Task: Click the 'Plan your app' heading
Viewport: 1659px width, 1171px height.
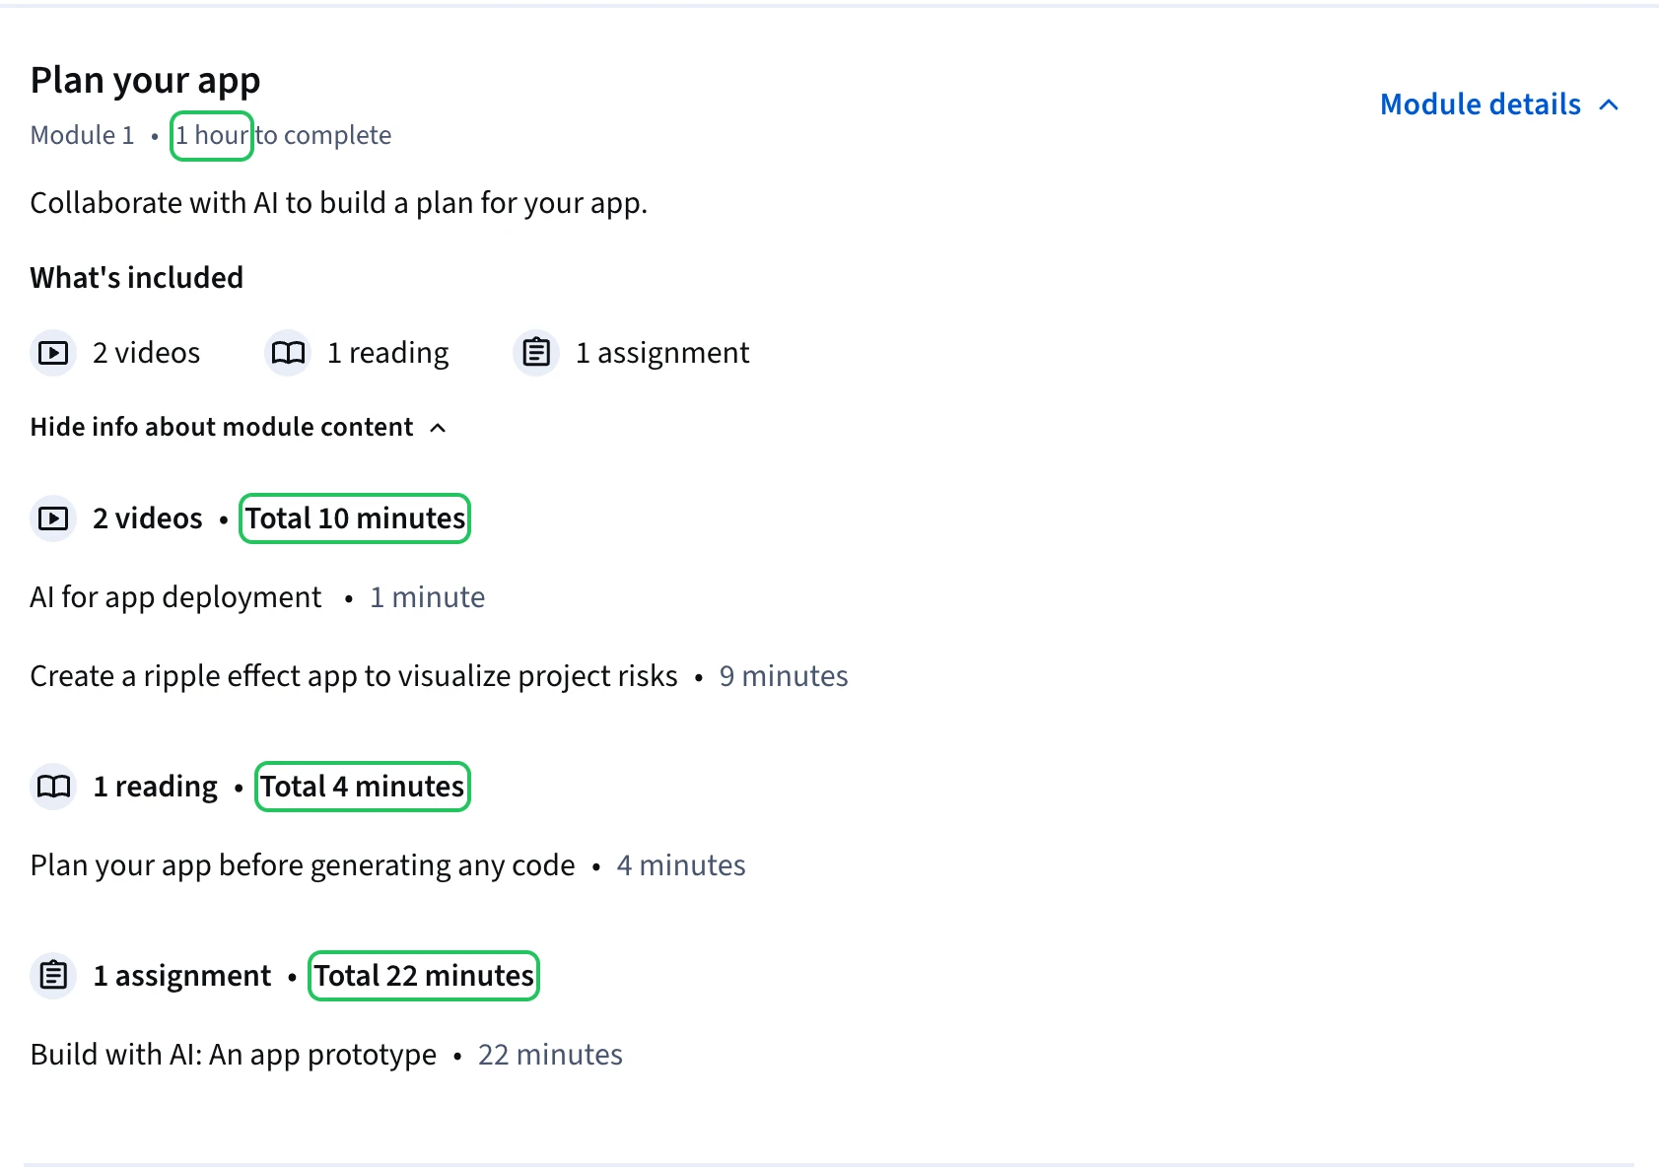Action: [x=145, y=80]
